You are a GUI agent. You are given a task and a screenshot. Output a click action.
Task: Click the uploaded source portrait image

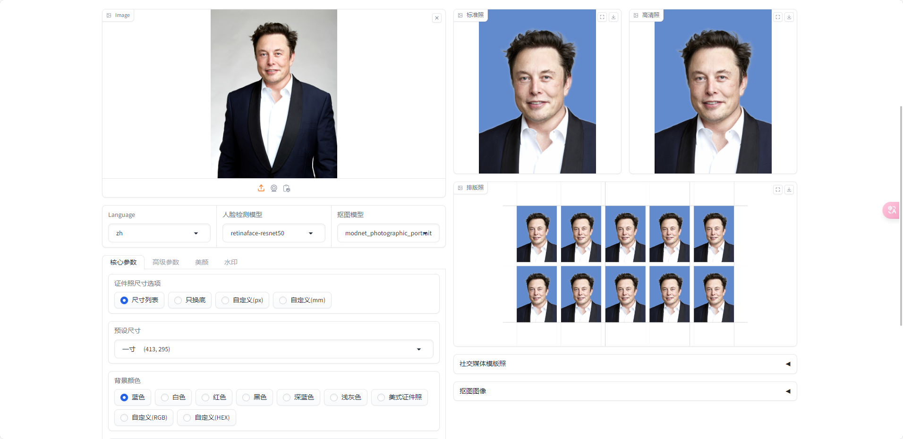[274, 94]
